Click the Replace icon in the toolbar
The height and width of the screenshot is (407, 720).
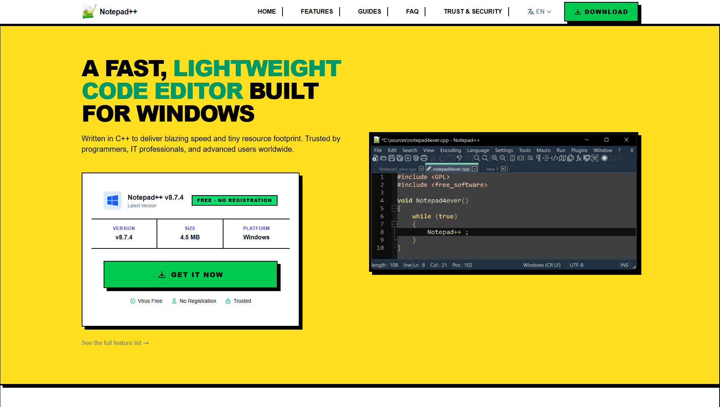coord(485,158)
